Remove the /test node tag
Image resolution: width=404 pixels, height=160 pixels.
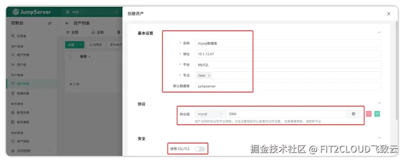[209, 76]
